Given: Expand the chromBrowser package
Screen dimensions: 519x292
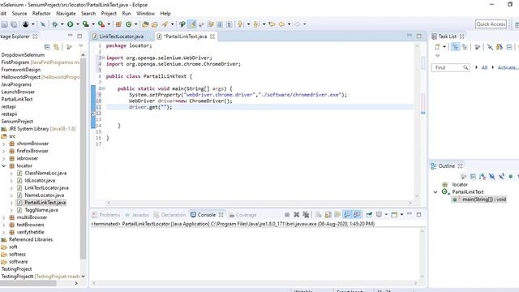Looking at the screenshot, I should [3, 144].
